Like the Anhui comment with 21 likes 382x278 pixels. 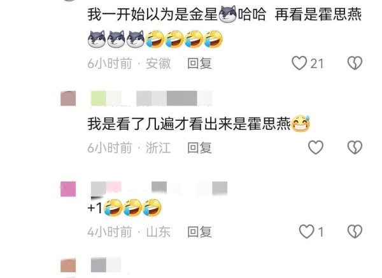point(299,63)
